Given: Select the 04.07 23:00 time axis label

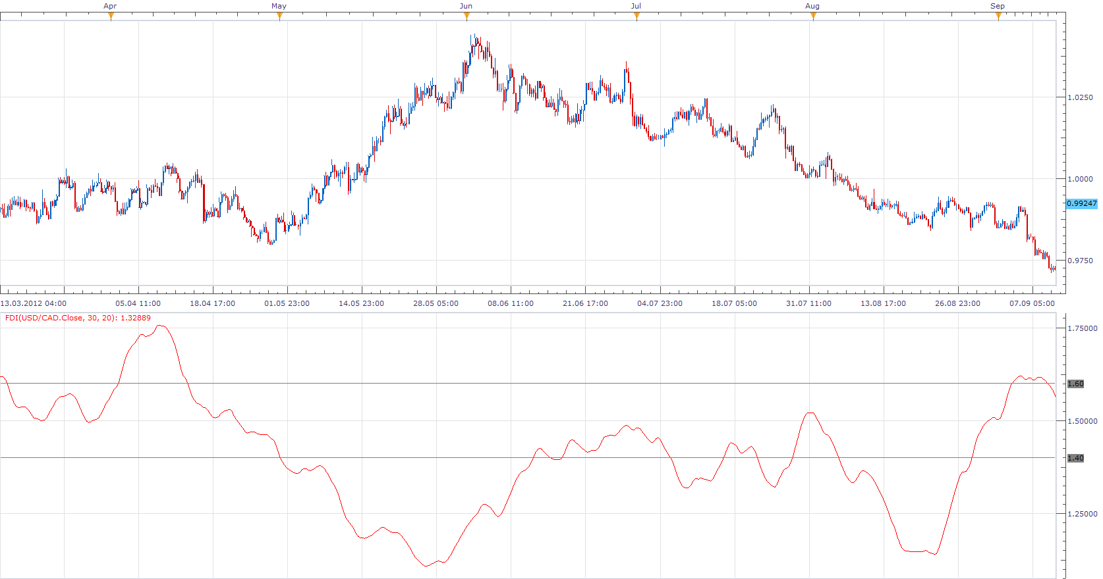Looking at the screenshot, I should [x=660, y=303].
